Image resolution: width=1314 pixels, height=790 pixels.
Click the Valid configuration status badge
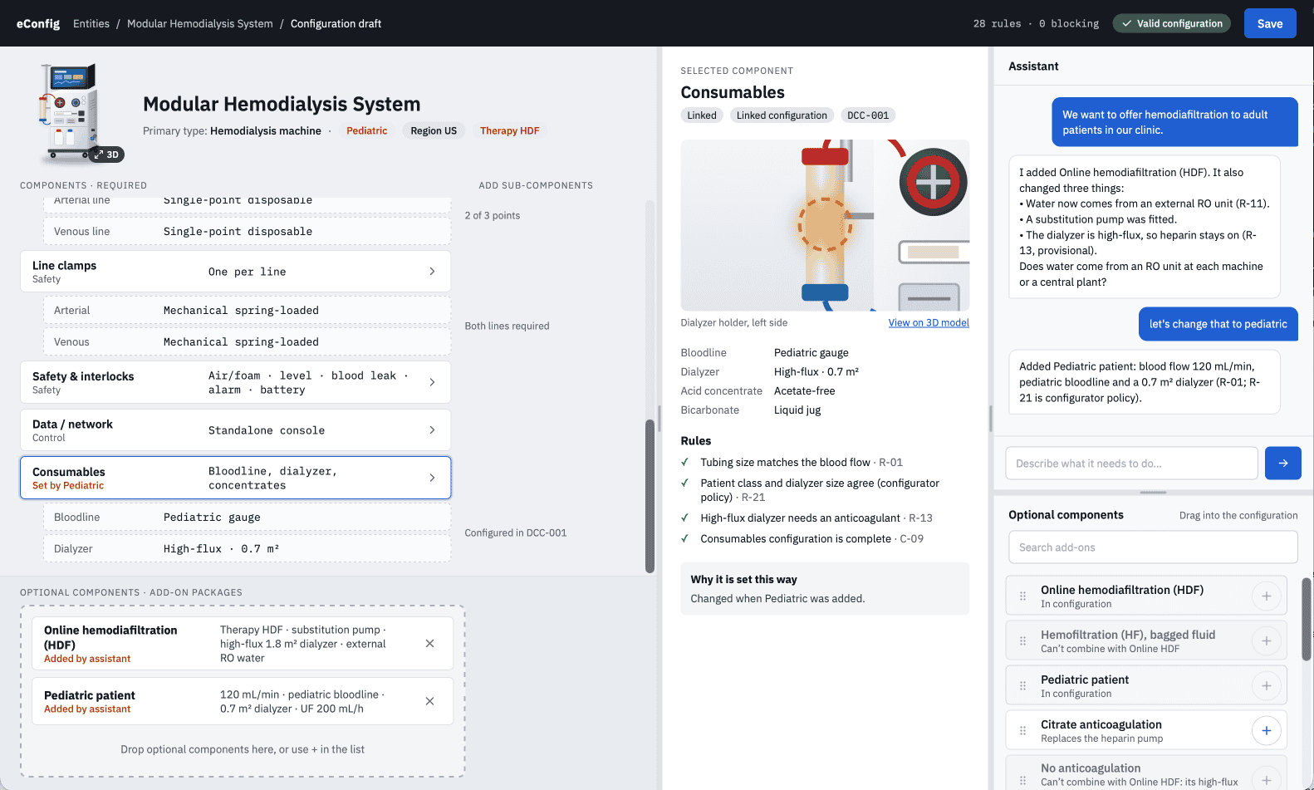pos(1172,23)
